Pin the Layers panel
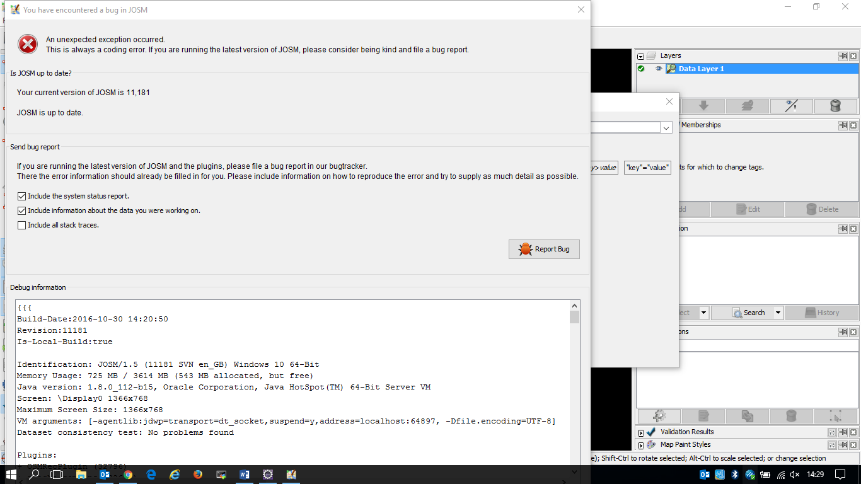Viewport: 861px width, 484px height. coord(843,56)
